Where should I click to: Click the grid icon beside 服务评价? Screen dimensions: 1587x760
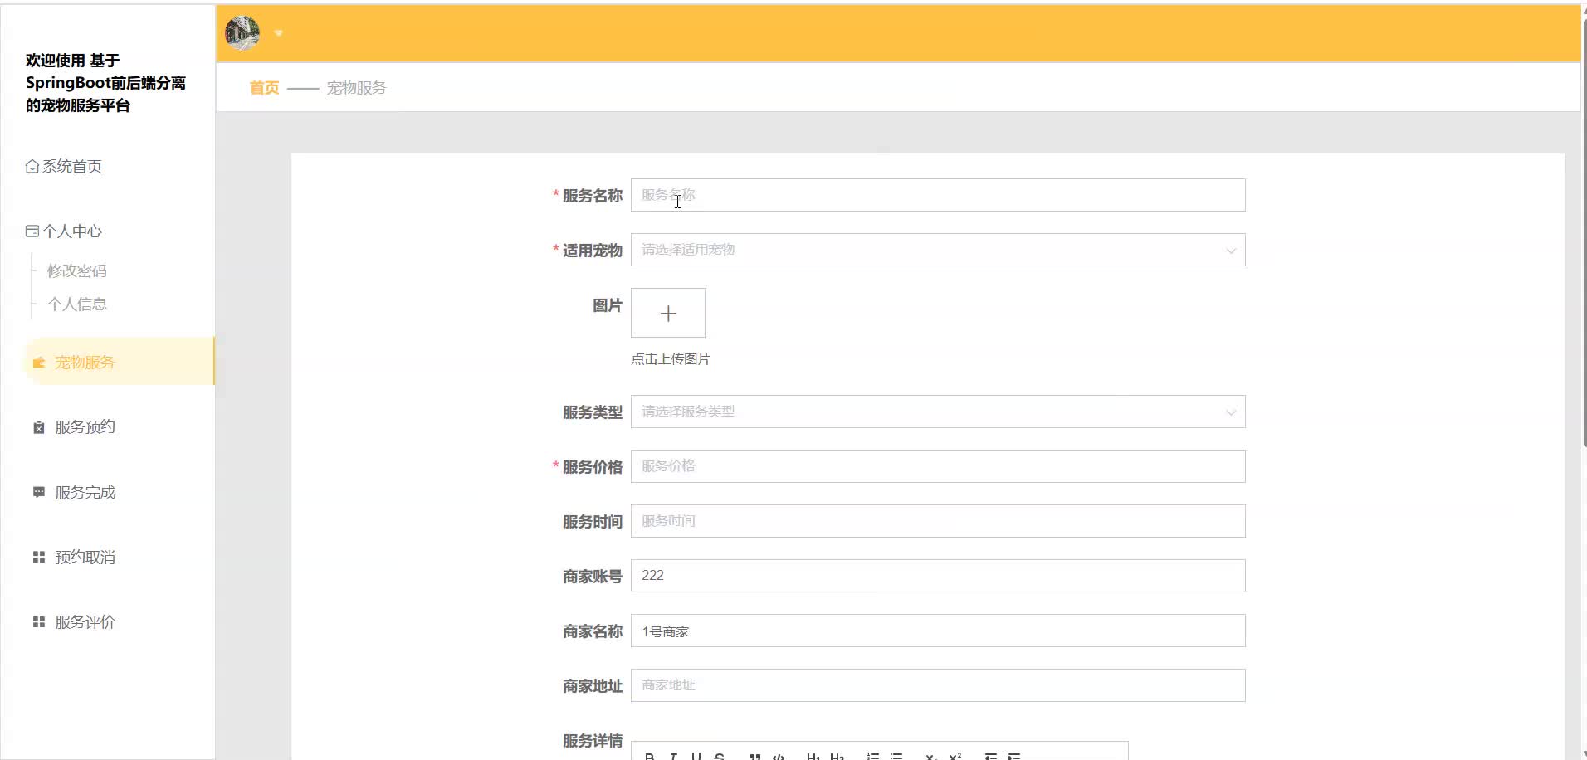tap(38, 621)
